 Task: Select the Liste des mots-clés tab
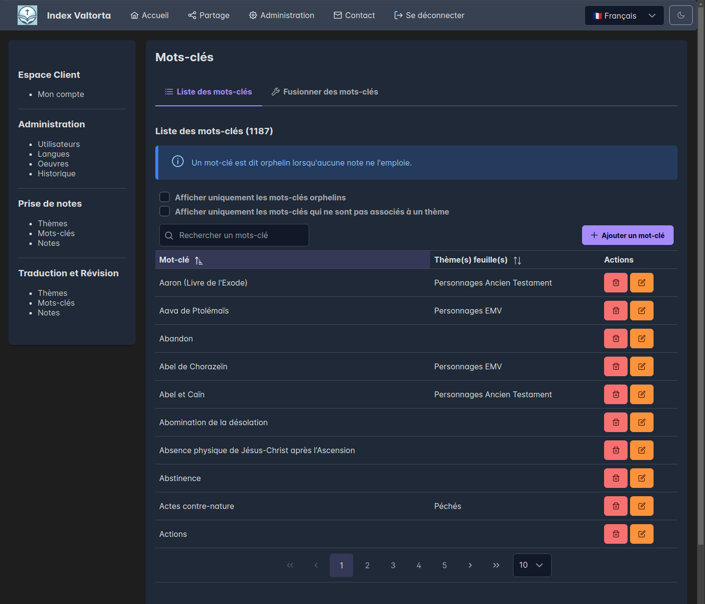point(209,92)
